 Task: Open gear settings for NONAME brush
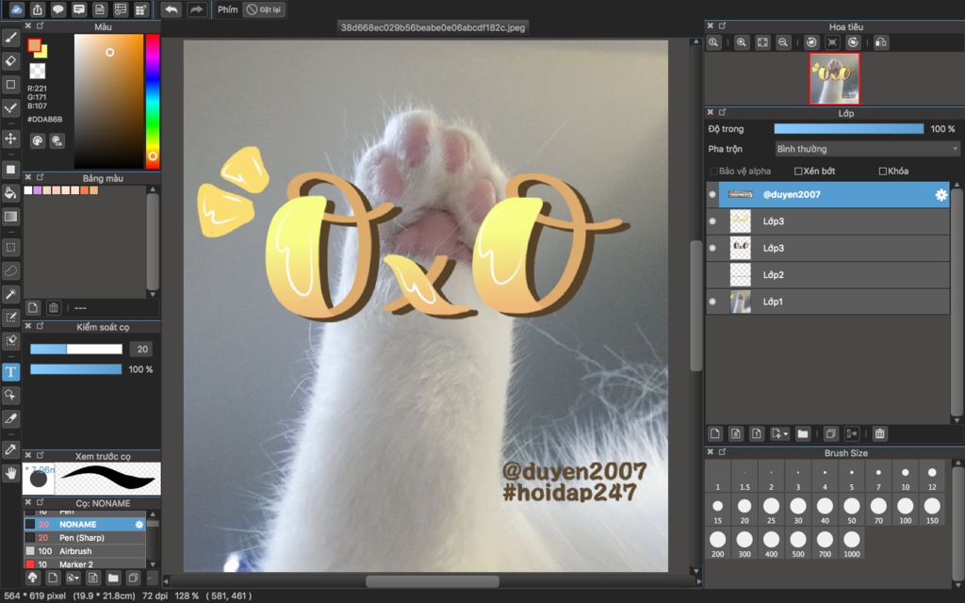click(x=139, y=524)
